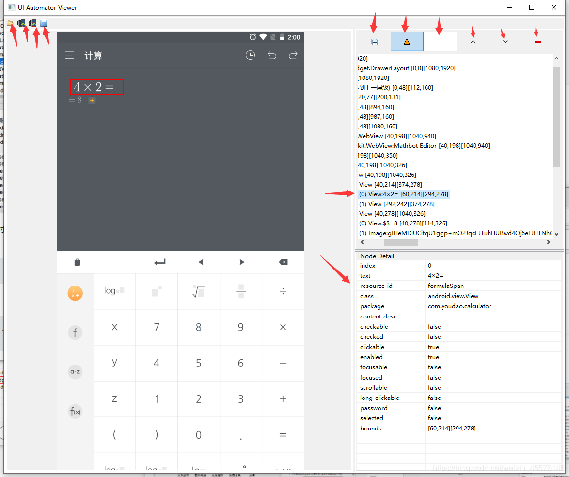Click the package value "com.youdao.calculator"
Viewport: 569px width, 477px height.
pyautogui.click(x=459, y=306)
